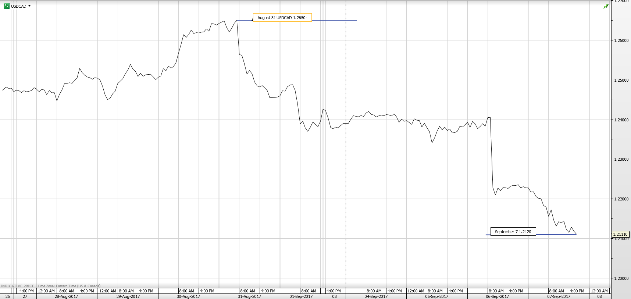Select the 28-Aug-2017 date on time axis
631x299 pixels.
pyautogui.click(x=66, y=296)
